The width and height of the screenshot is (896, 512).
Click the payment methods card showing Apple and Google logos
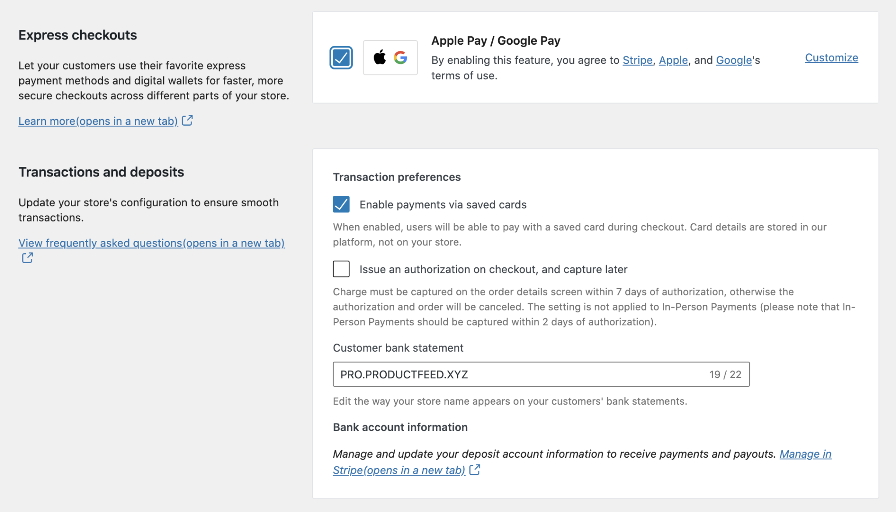tap(390, 57)
